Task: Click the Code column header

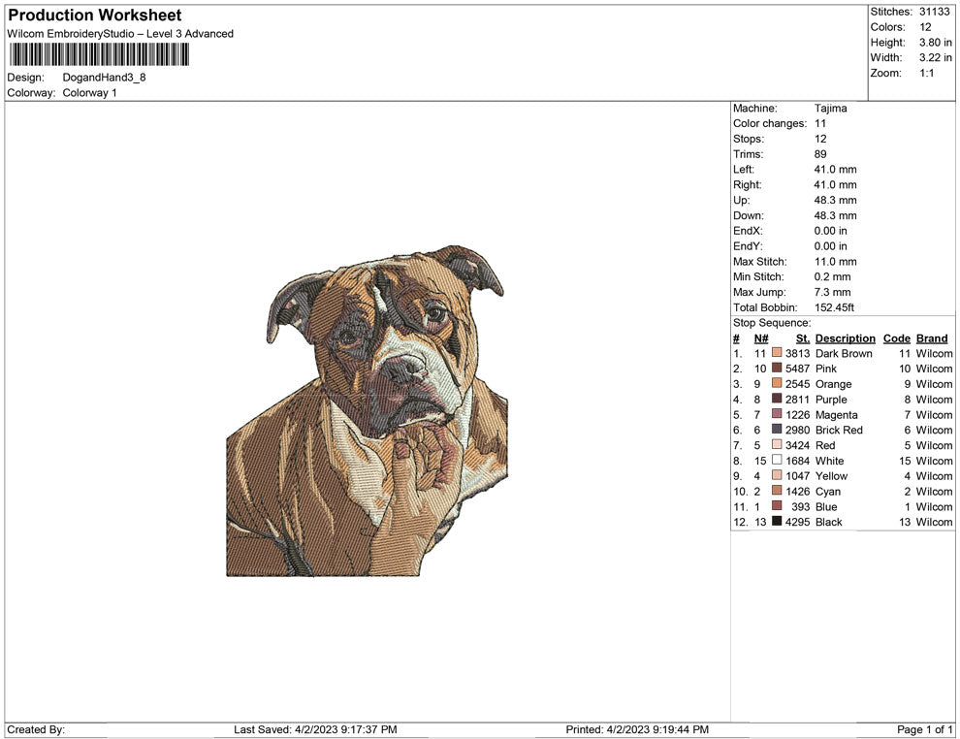Action: (x=896, y=338)
